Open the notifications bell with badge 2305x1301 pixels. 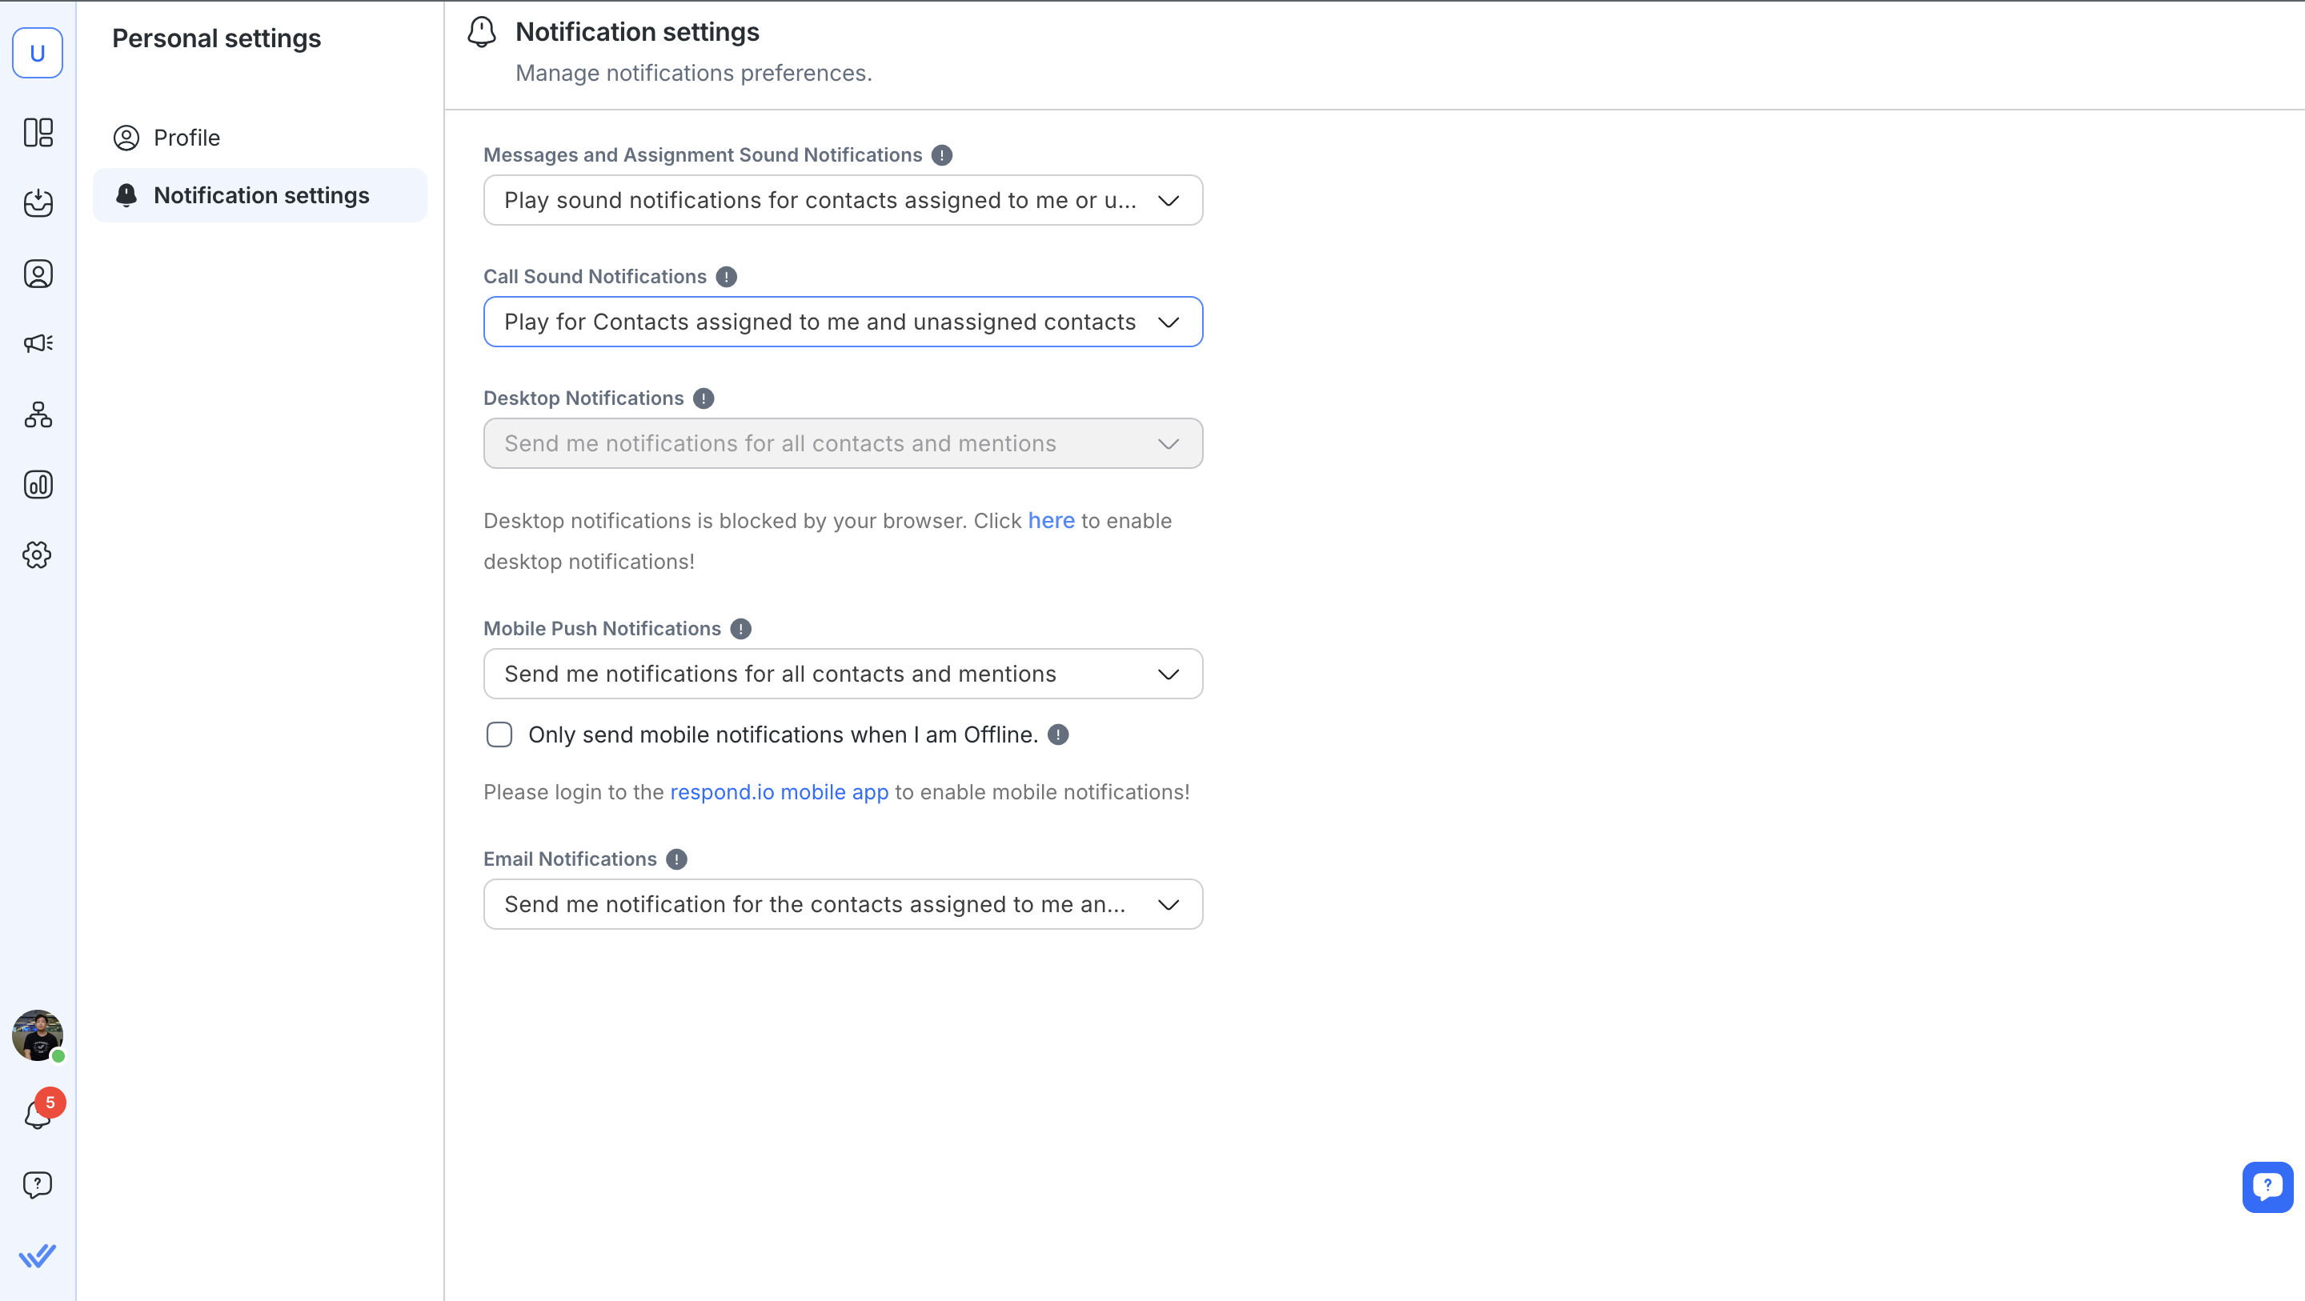point(38,1114)
